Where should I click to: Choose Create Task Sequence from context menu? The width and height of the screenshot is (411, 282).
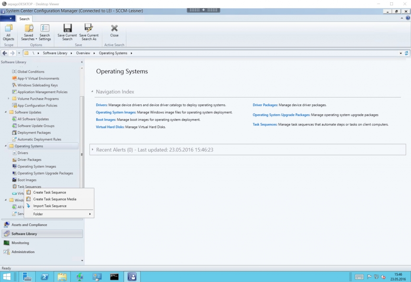pos(49,193)
